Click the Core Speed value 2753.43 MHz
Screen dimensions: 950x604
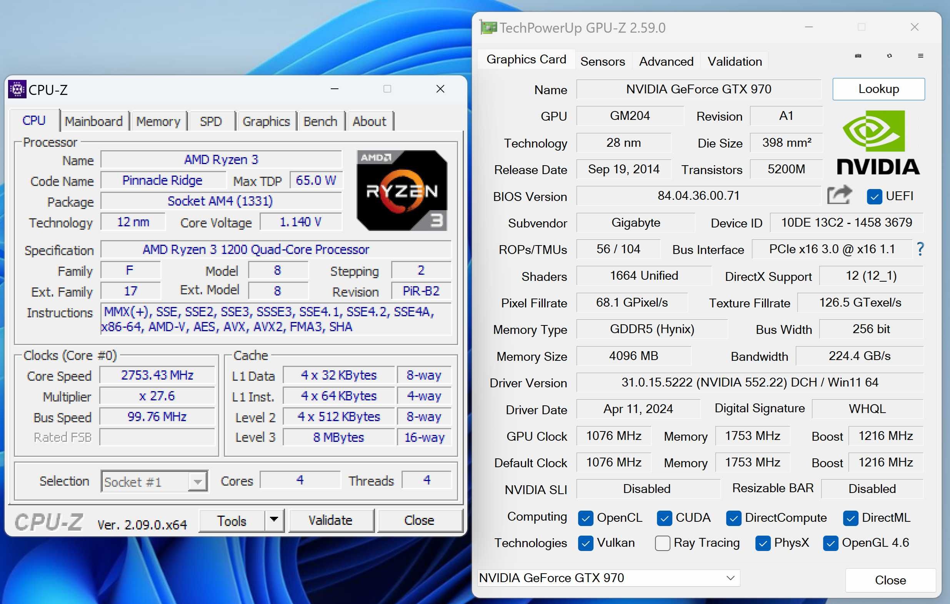click(157, 375)
